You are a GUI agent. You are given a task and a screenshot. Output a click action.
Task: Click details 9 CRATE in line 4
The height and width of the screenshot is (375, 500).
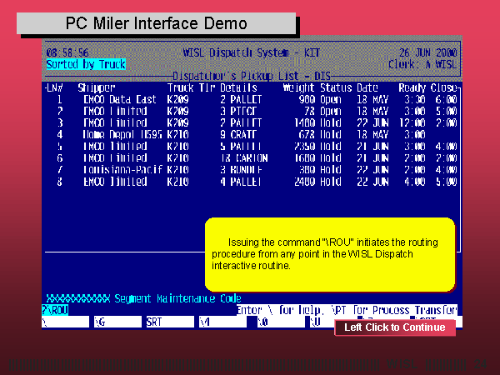[x=238, y=134]
